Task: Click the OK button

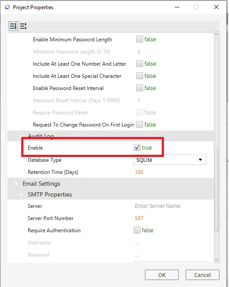Action: (162, 275)
